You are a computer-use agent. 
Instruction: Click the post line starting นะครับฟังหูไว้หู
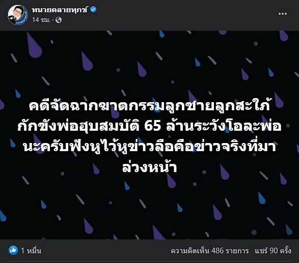pos(150,147)
